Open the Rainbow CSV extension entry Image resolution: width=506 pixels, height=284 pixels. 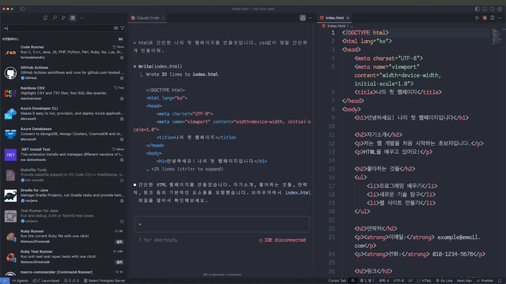63,93
